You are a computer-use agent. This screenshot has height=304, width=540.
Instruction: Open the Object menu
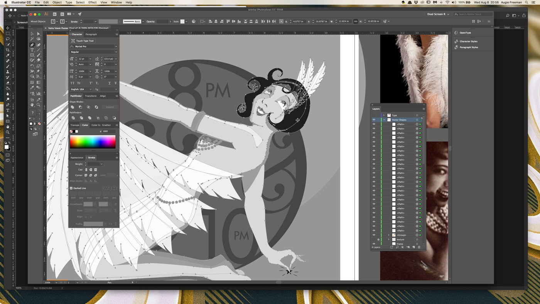pyautogui.click(x=57, y=2)
